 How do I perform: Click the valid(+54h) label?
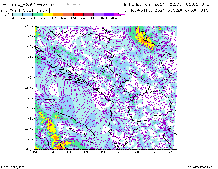point(138,10)
